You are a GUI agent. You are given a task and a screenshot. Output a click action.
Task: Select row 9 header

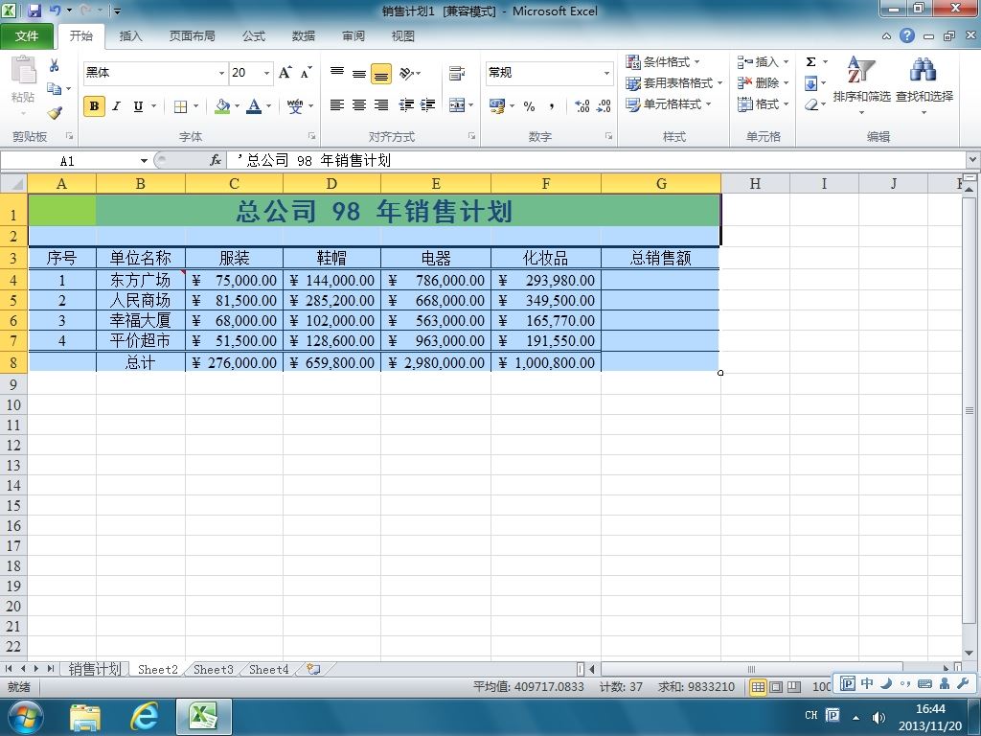click(13, 384)
